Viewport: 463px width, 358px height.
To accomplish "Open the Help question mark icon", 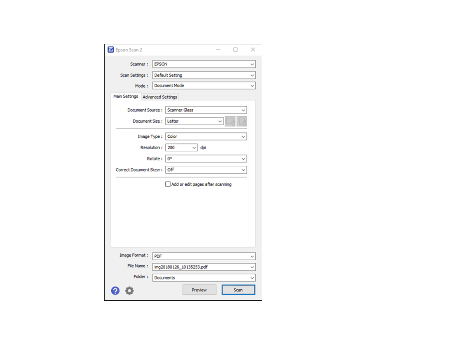I will click(x=115, y=290).
